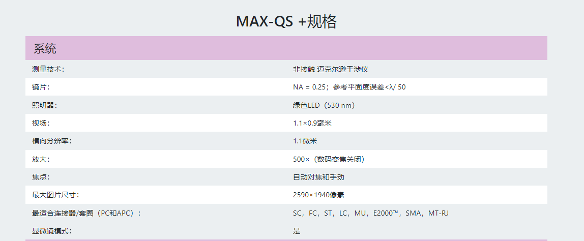Click the 显微镜模式 row label
This screenshot has height=241, width=584.
(x=52, y=231)
